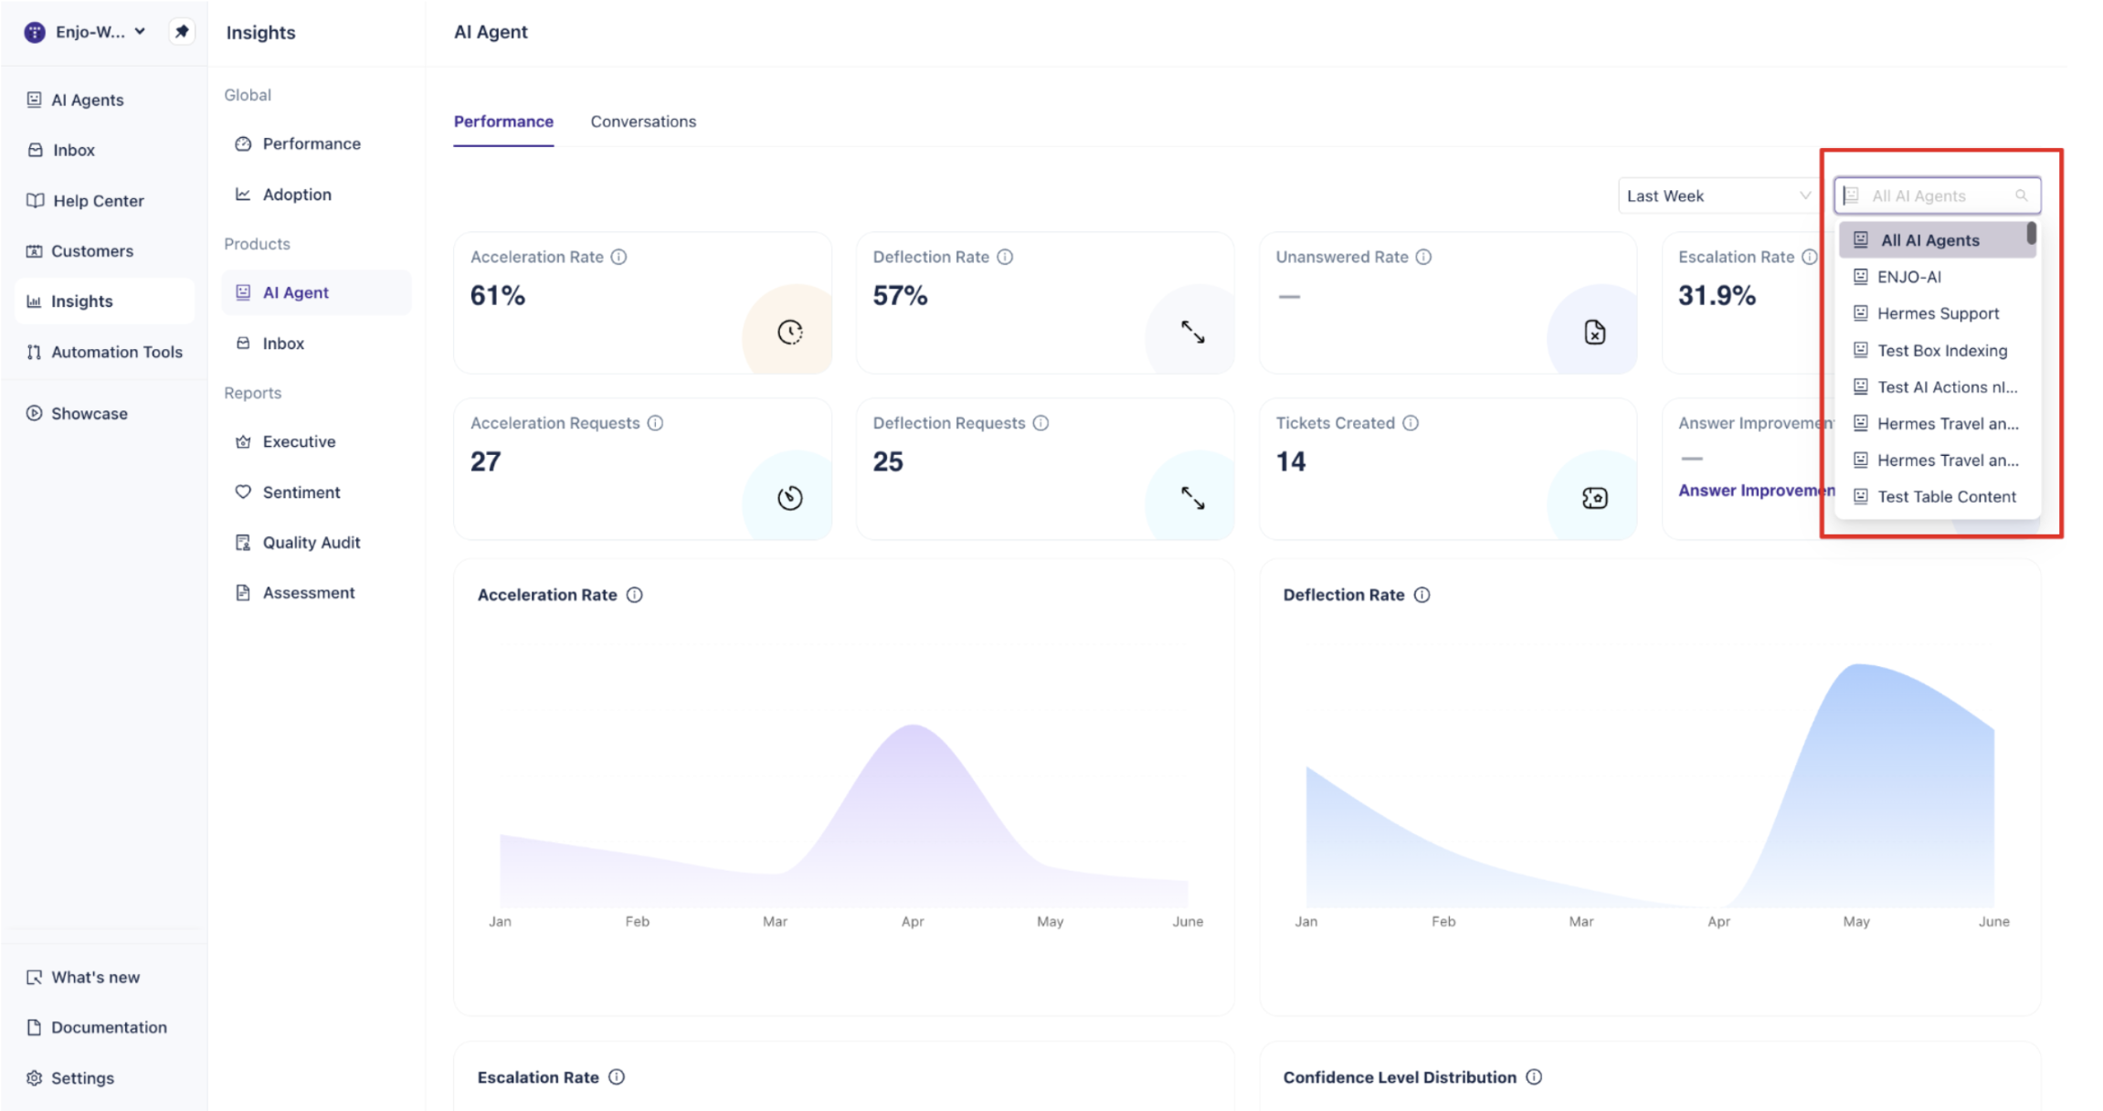2103x1111 pixels.
Task: Click info icon beside Escalation Rate chart heading
Action: 617,1077
